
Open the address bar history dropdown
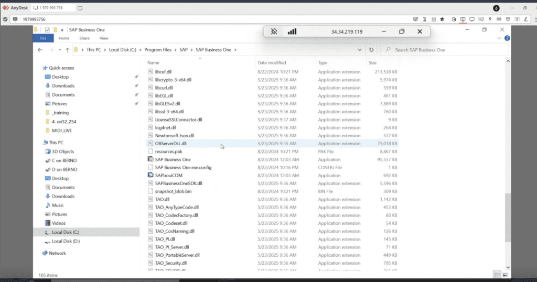pos(360,50)
